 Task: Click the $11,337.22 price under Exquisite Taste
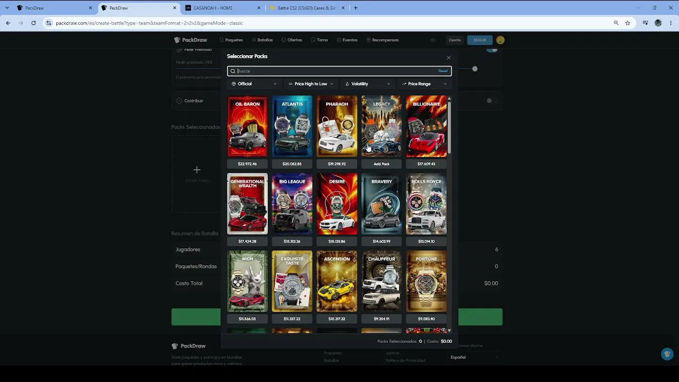pos(292,319)
